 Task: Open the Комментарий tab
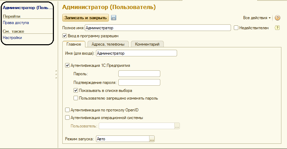147,44
